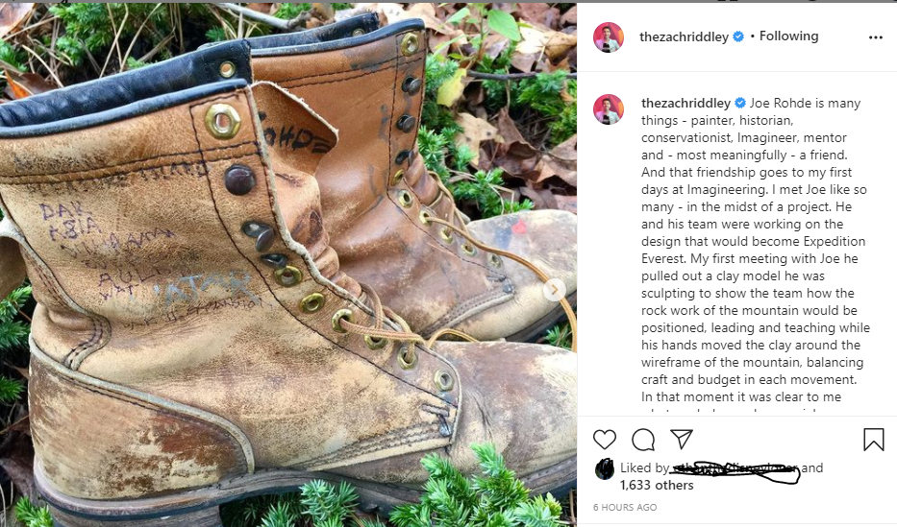This screenshot has height=527, width=897.
Task: Click the boots photo
Action: tap(288, 269)
